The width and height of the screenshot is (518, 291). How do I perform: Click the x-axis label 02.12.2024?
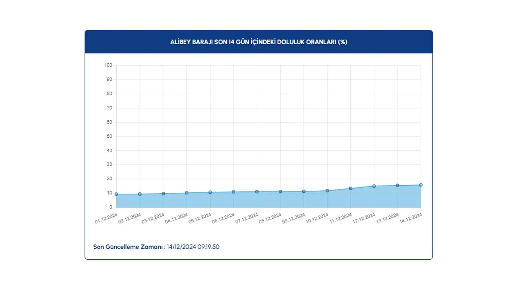[129, 218]
